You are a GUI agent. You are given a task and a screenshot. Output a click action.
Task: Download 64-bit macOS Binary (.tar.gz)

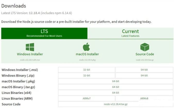(x=116, y=87)
